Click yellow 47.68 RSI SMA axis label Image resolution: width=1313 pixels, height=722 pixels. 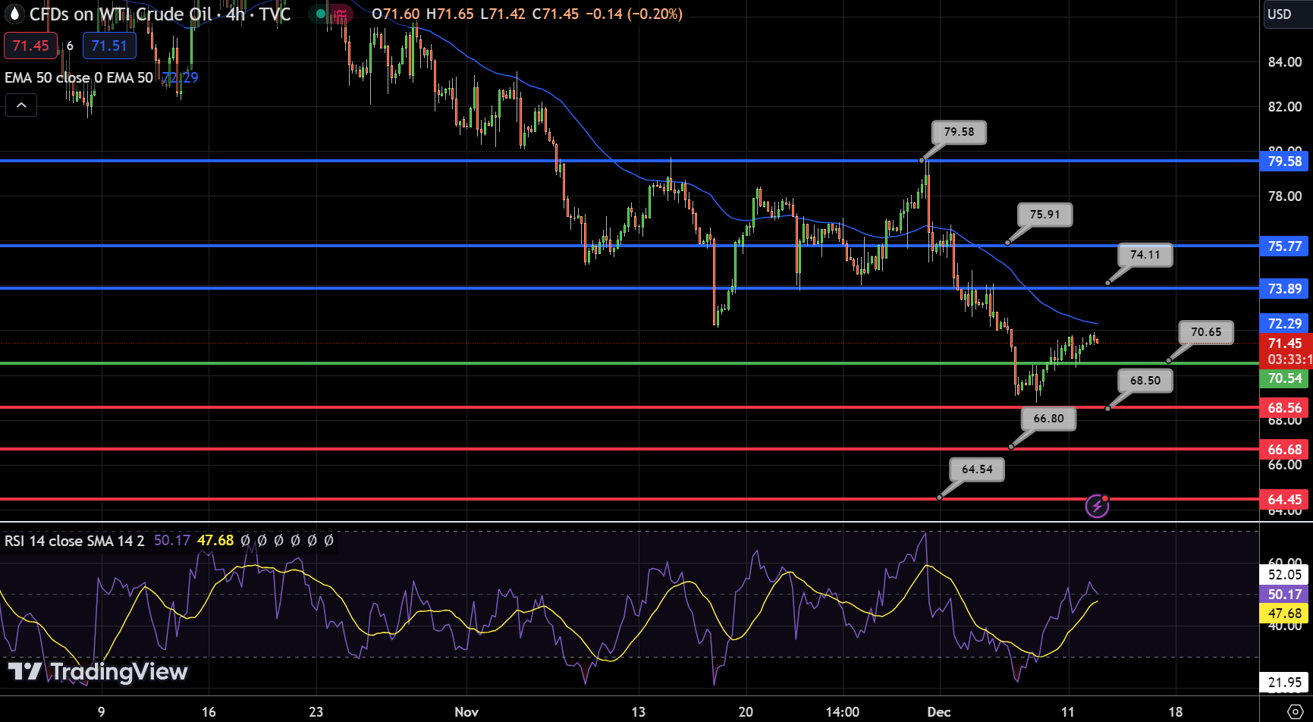pos(1285,614)
